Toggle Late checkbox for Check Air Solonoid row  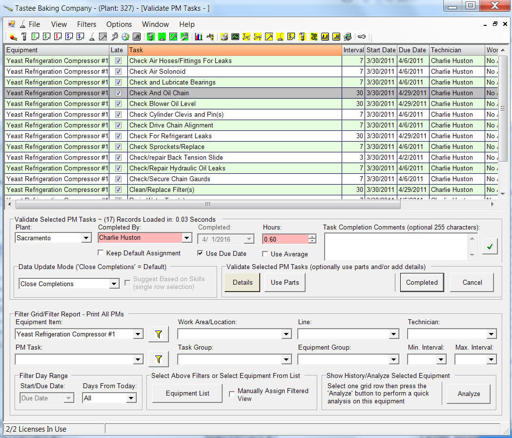pyautogui.click(x=118, y=71)
